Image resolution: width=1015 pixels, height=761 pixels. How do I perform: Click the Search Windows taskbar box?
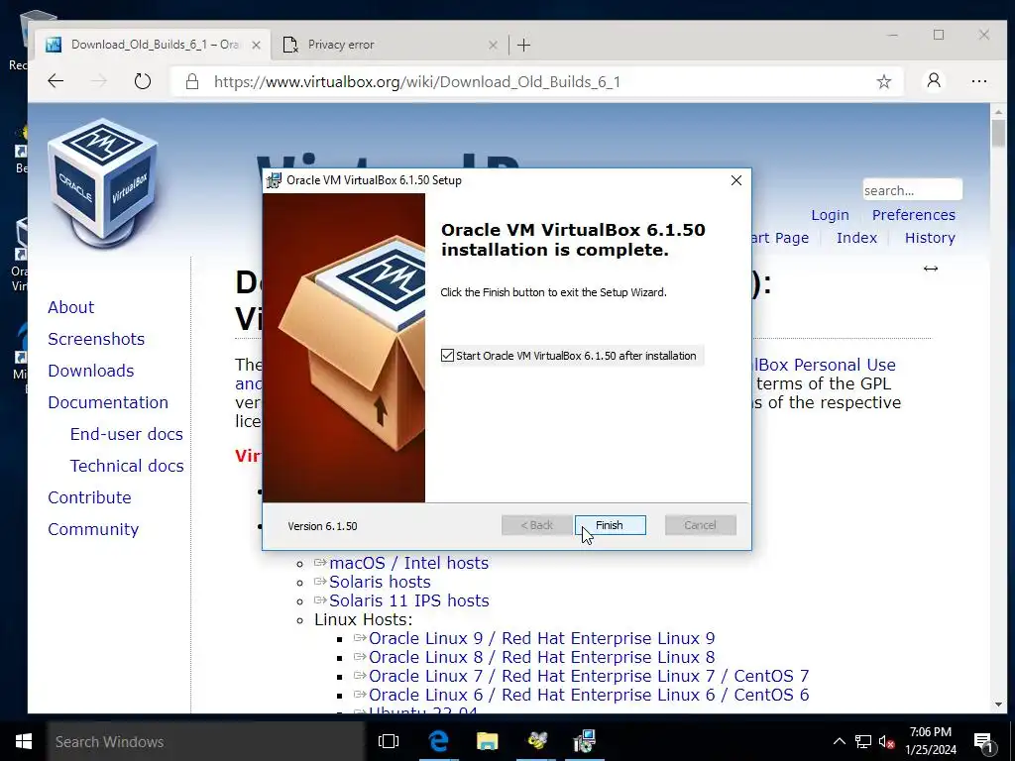coord(206,741)
